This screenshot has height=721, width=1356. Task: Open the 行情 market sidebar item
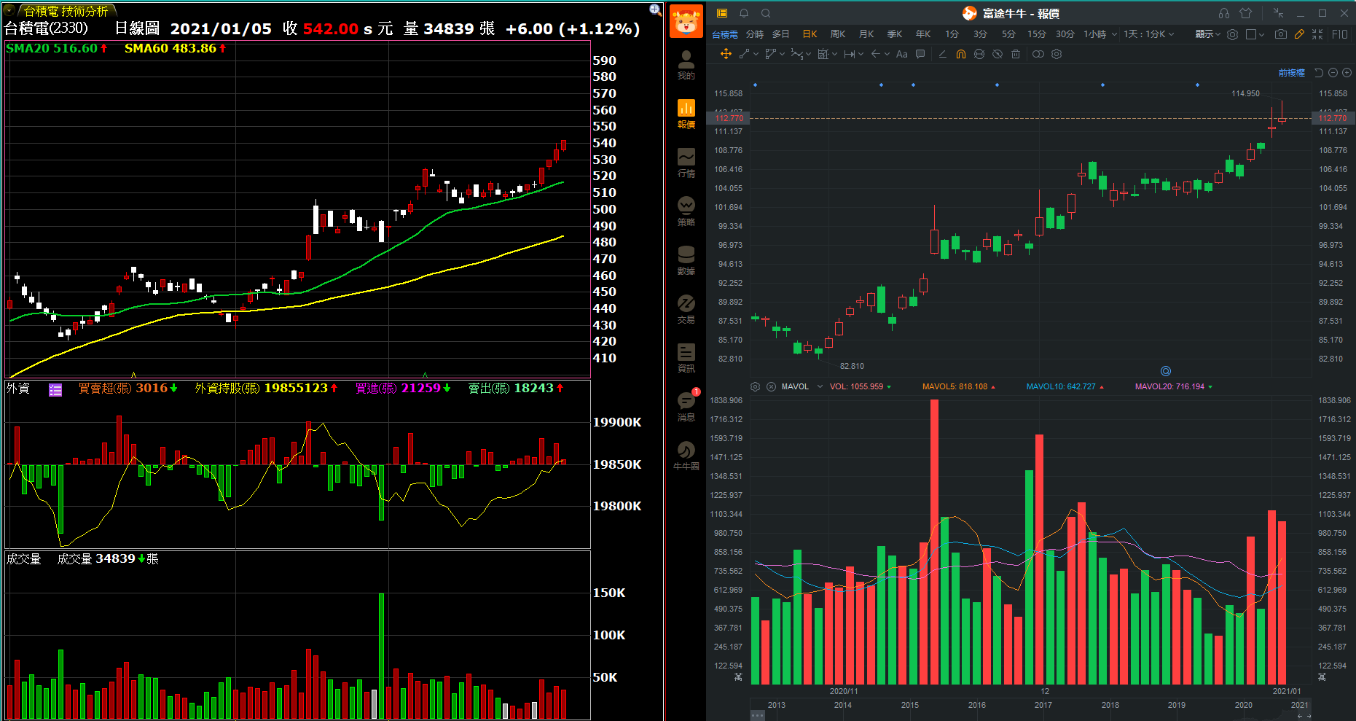pyautogui.click(x=686, y=163)
